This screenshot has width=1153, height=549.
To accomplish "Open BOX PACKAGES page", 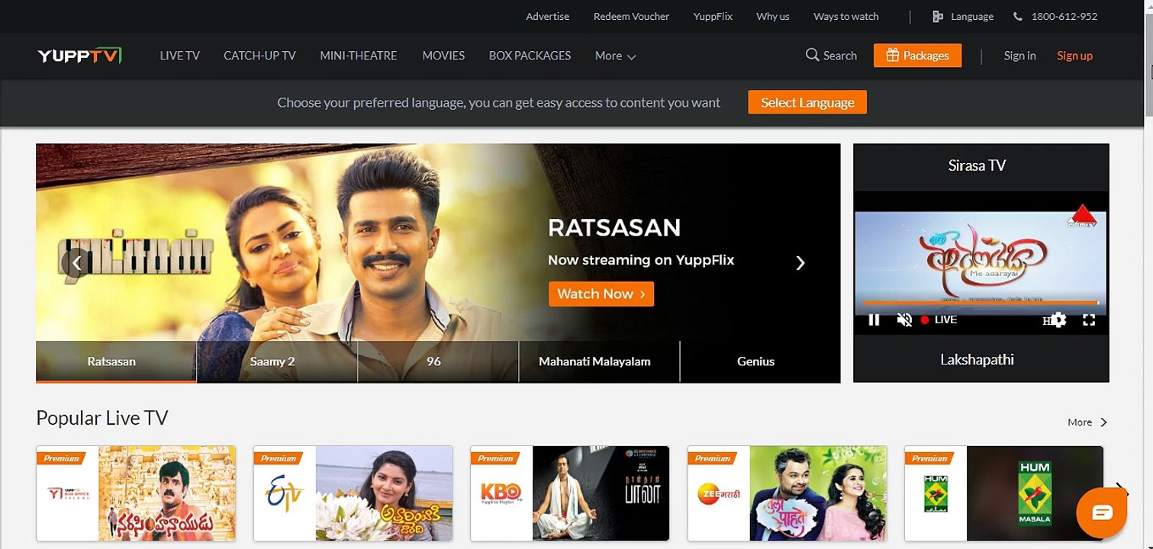I will 530,56.
